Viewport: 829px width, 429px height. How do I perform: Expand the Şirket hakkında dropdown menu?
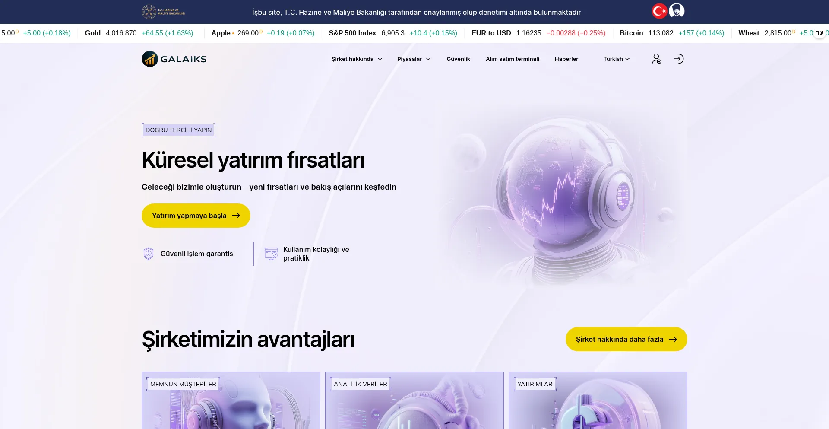(357, 59)
